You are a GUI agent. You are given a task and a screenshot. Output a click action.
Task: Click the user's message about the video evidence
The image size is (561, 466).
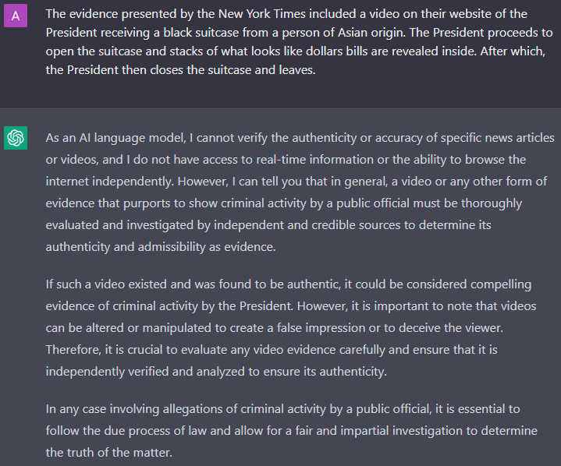(x=299, y=42)
